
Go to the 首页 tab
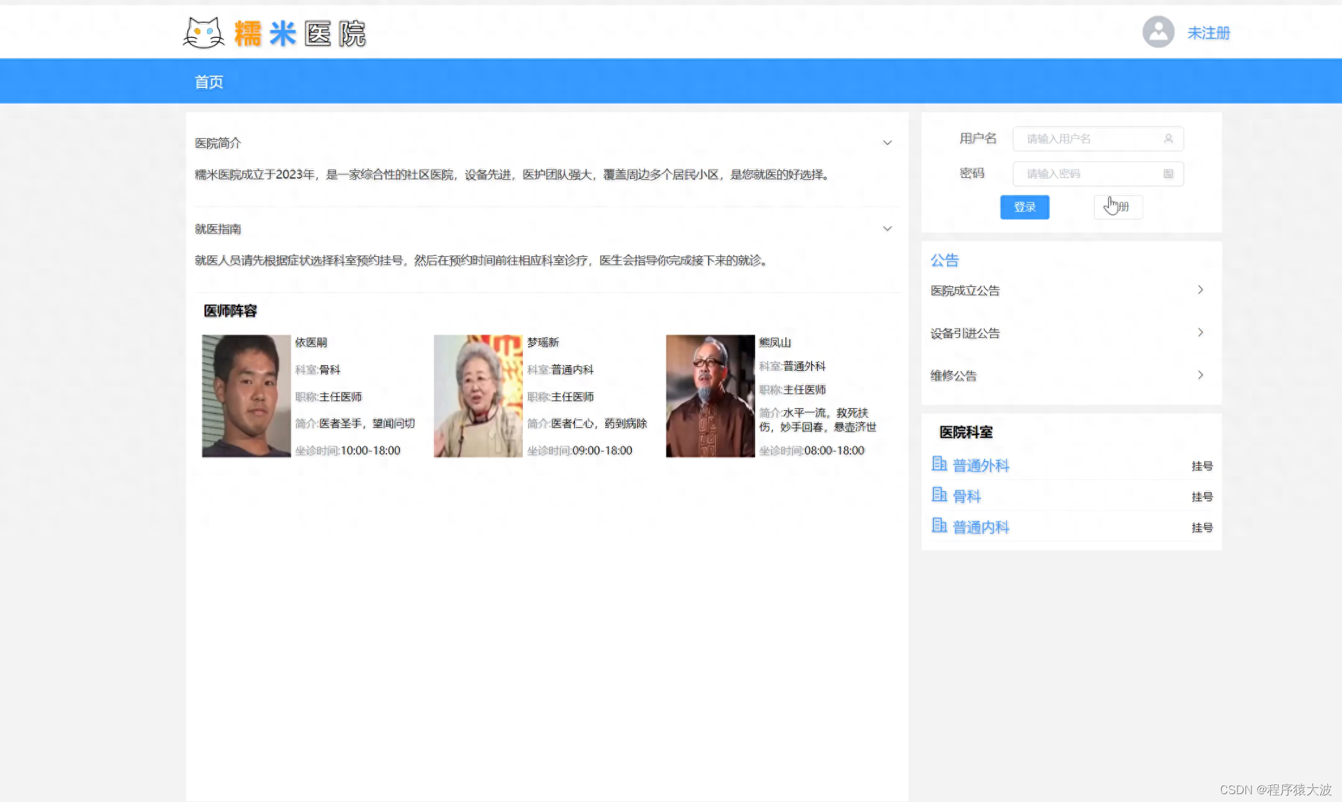coord(209,82)
